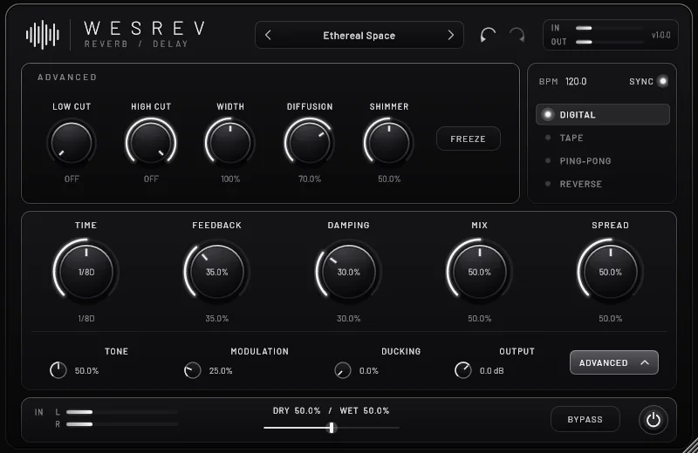Click the High Cut OFF value
This screenshot has height=453, width=698.
(x=151, y=179)
